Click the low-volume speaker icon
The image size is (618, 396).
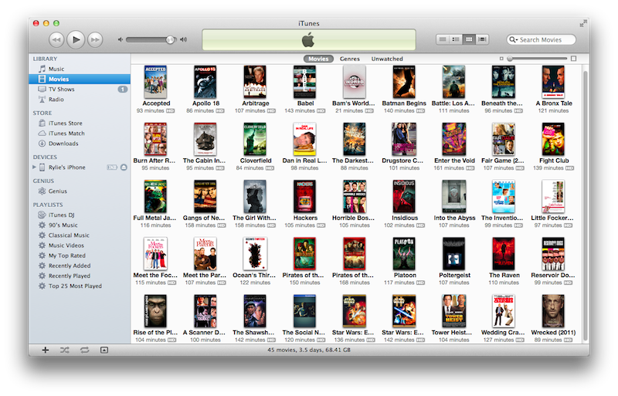[121, 39]
